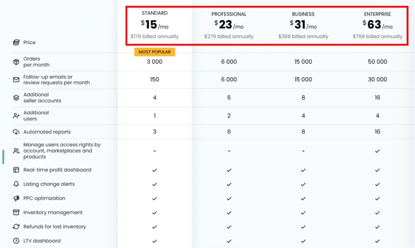Click the 'Orders per month' label
This screenshot has height=248, width=415.
click(x=36, y=62)
